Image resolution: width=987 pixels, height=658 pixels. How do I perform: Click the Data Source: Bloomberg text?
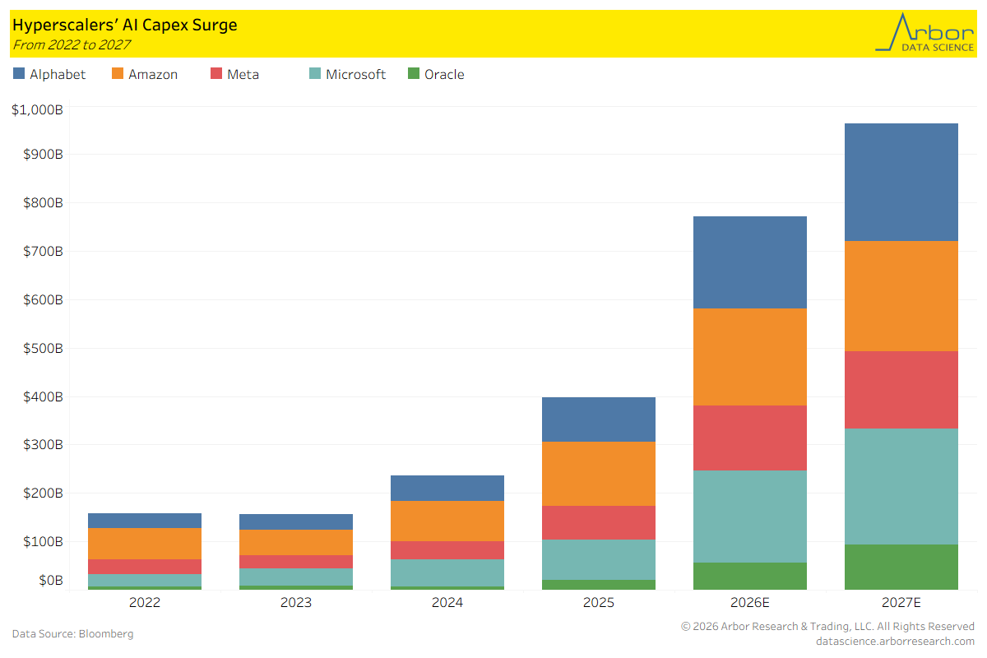pyautogui.click(x=72, y=634)
